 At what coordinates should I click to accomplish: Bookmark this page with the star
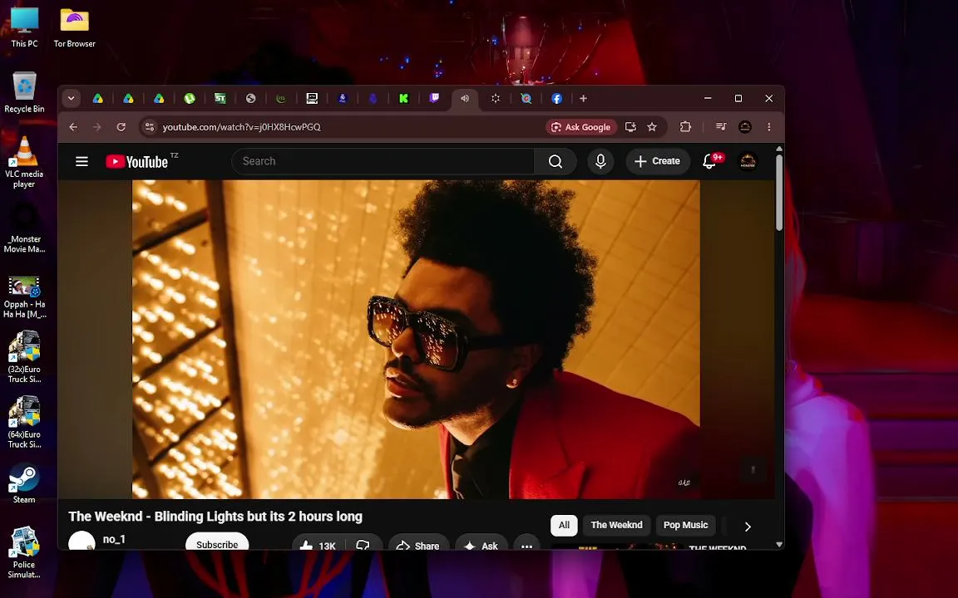coord(652,127)
